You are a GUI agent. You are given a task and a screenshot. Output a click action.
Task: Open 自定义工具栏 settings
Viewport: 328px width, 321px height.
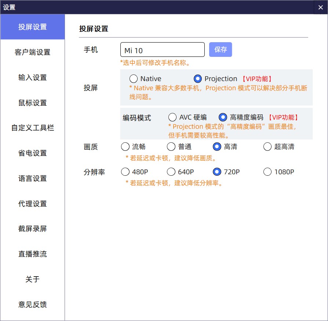[32, 128]
